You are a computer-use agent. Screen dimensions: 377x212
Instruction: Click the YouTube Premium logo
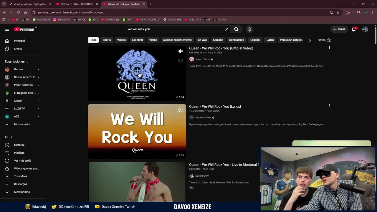24,29
